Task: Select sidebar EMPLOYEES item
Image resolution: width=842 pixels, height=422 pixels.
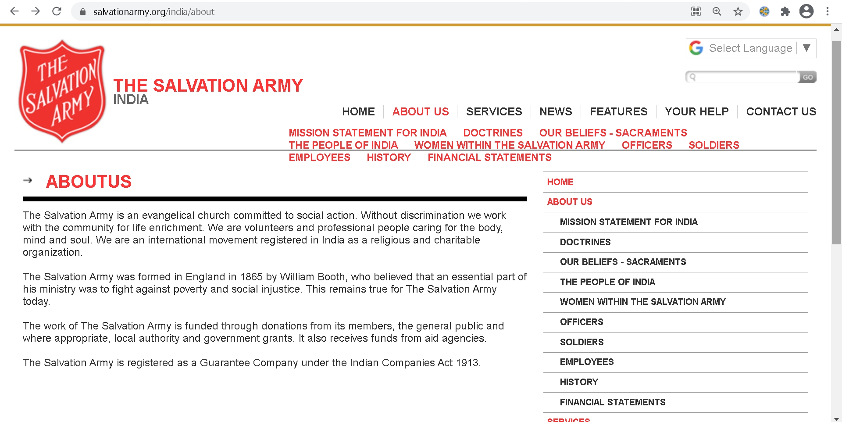Action: (x=586, y=362)
